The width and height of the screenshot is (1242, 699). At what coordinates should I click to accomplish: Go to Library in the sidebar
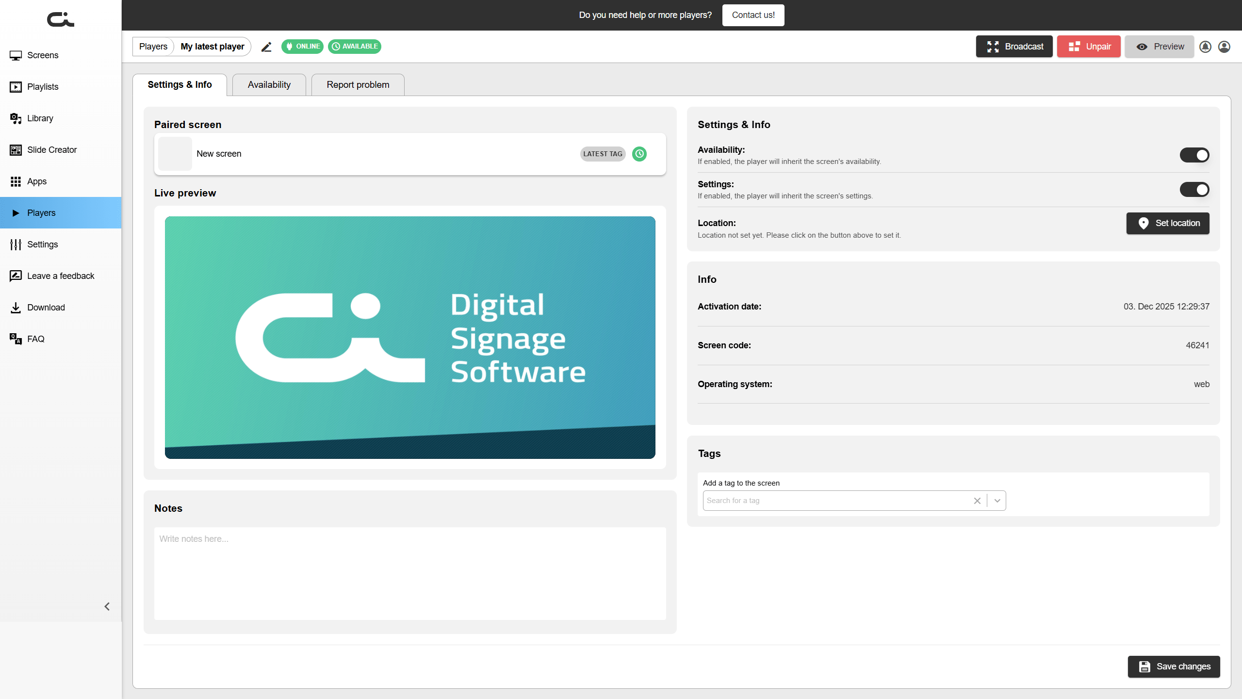pos(40,118)
